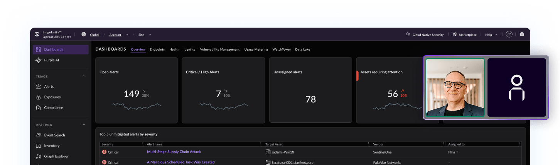Open Graph Explorer icon

click(x=38, y=157)
